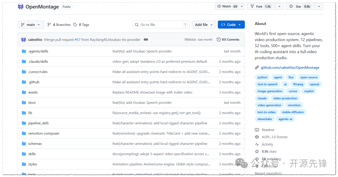Image resolution: width=338 pixels, height=177 pixels.
Task: Open 'video-gen: adopt Seedance 2.0' commit message
Action: point(160,62)
